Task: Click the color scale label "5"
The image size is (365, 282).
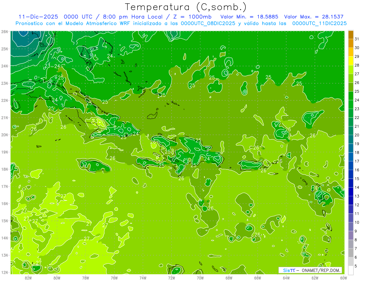Action: coord(356,266)
